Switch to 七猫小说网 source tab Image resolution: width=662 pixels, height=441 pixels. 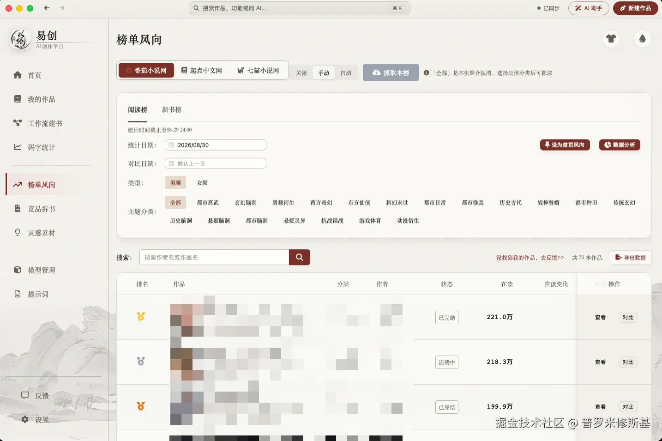(259, 70)
